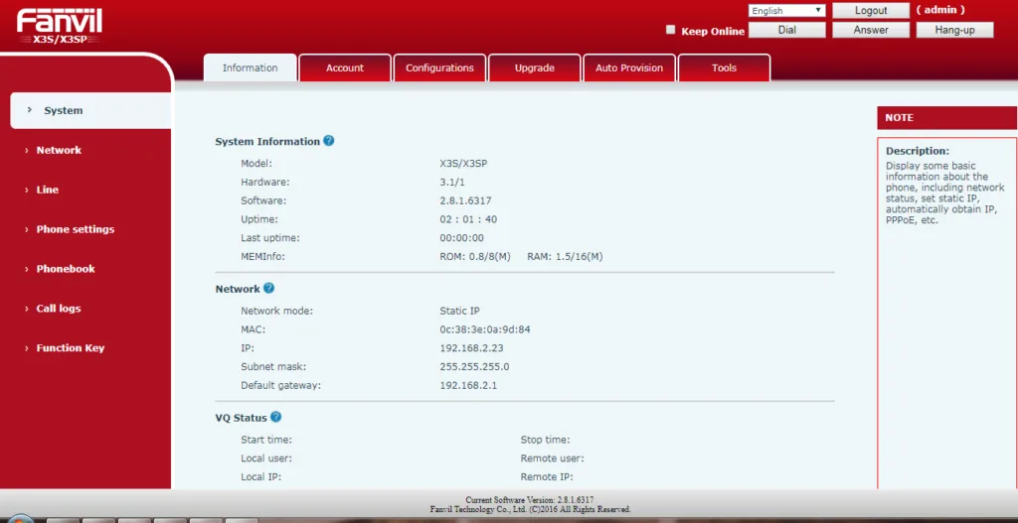Screen dimensions: 1018x523
Task: Open Phone settings in the sidebar
Action: (76, 229)
